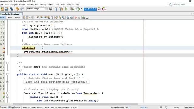The height and width of the screenshot is (109, 194).
Task: Open the Source menu
Action: pyautogui.click(x=22, y=5)
